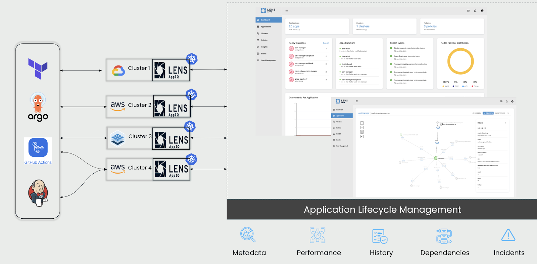537x264 pixels.
Task: Click the Lens AppIQ logo in Cluster 3
Action: (x=171, y=138)
